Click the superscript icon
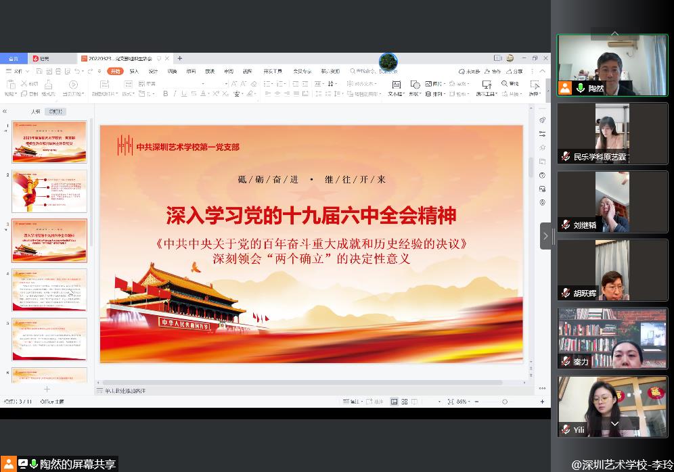The height and width of the screenshot is (472, 674). point(216,93)
